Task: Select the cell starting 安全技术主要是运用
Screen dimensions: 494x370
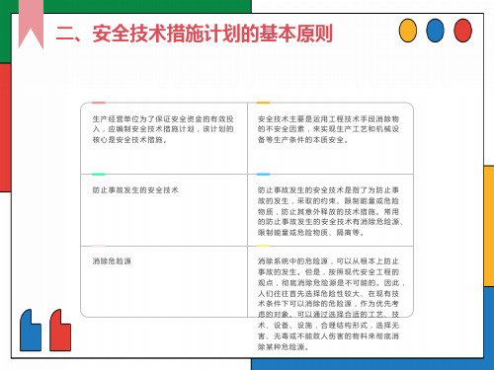Action: pos(330,138)
